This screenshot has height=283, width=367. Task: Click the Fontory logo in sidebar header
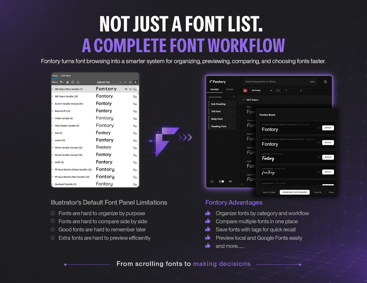(218, 82)
